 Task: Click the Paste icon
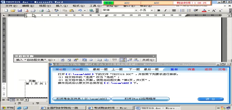72,10
